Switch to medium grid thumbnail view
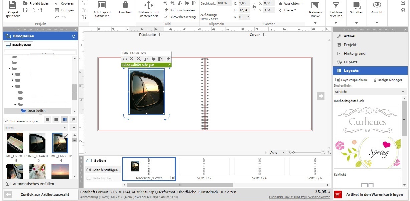Viewport: 410px width, 201px height. pos(56,119)
